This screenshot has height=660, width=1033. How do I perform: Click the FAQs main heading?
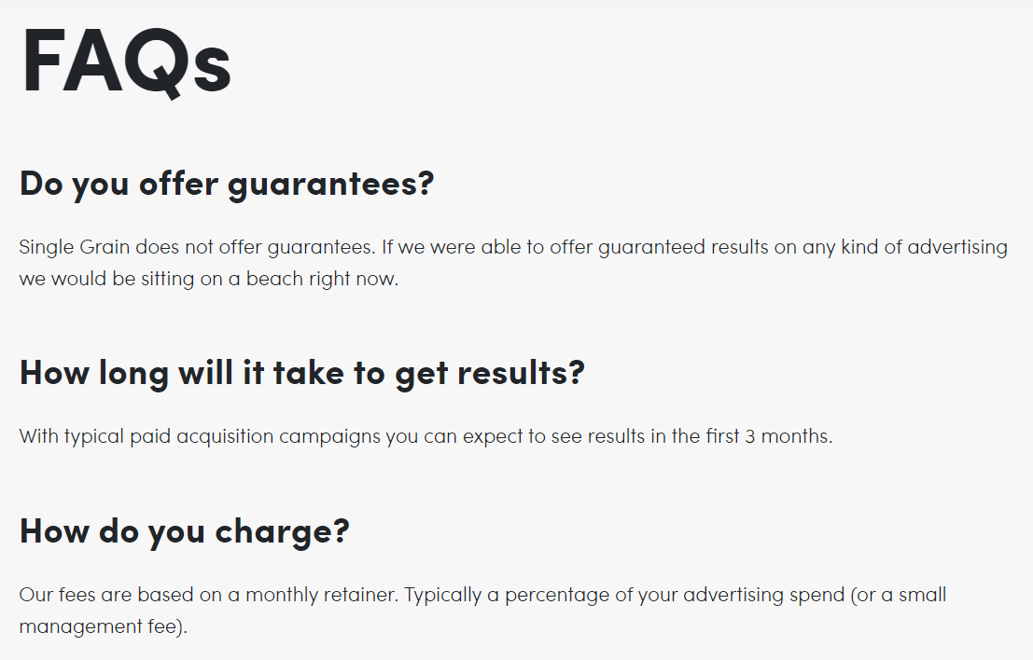127,62
